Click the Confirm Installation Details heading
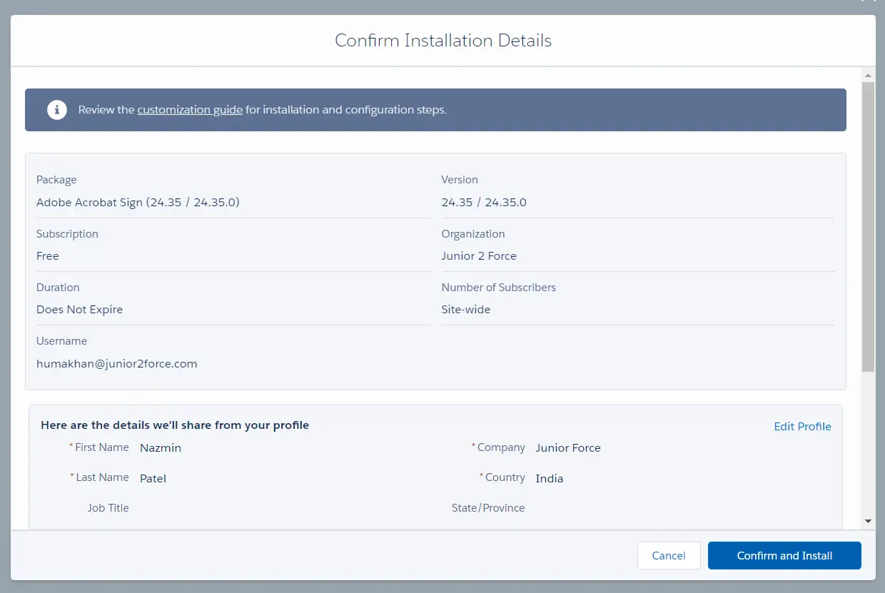Screen dimensions: 885x593 coord(442,41)
